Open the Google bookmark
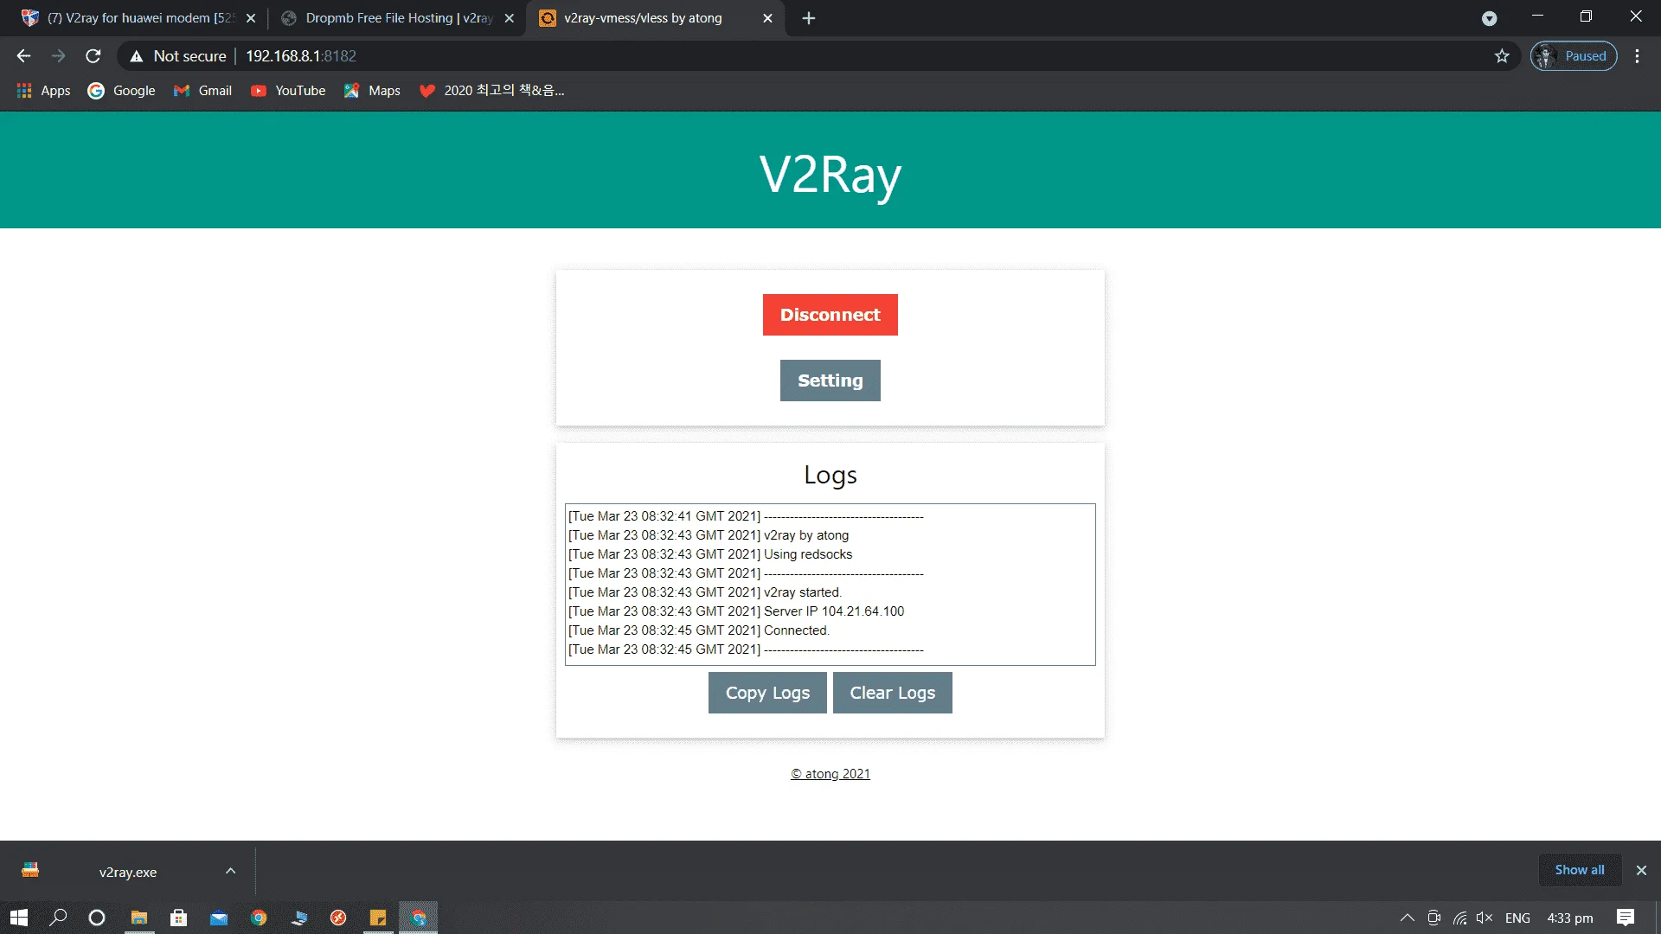The height and width of the screenshot is (934, 1661). 121,91
